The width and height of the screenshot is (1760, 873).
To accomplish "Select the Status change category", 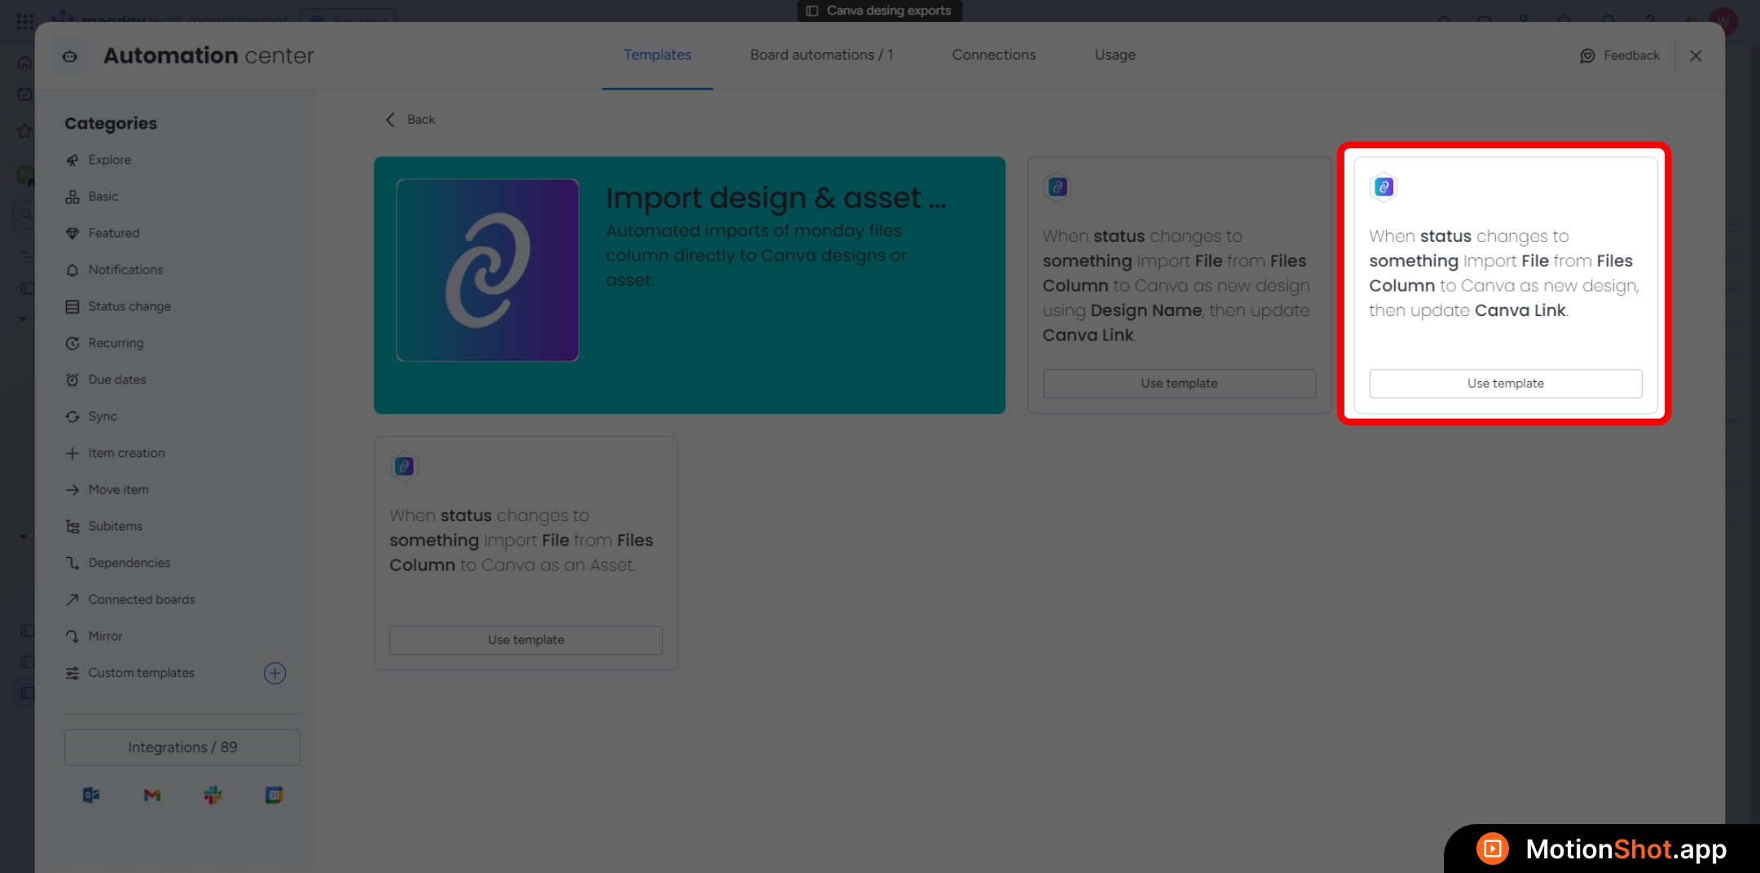I will 130,306.
